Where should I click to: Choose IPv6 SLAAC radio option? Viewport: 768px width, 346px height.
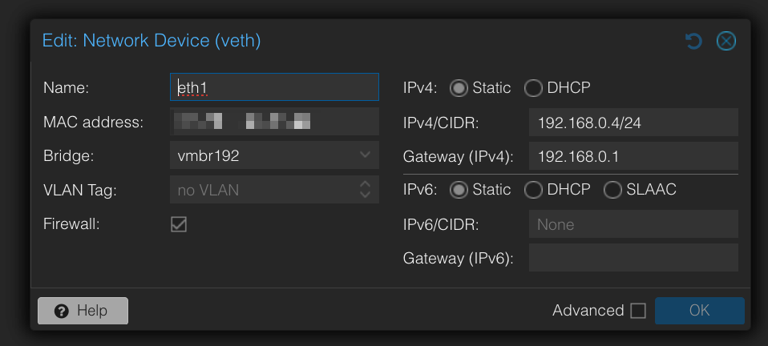(612, 190)
